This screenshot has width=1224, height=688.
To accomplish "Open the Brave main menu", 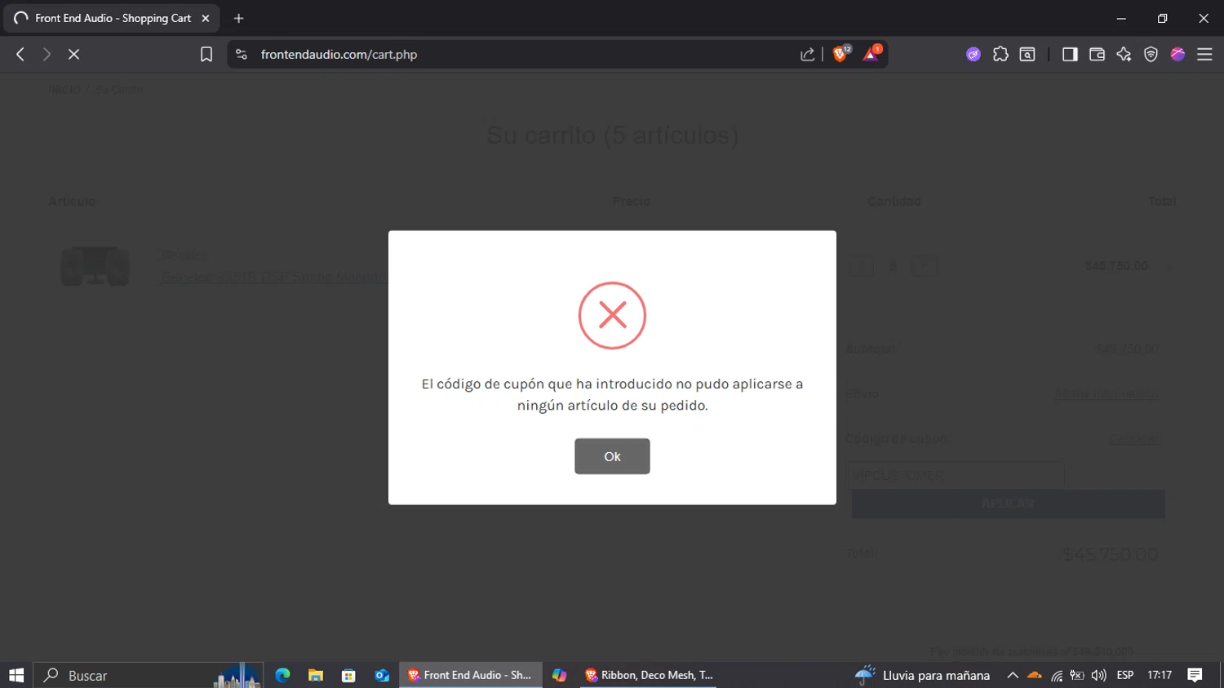I will [x=1204, y=54].
